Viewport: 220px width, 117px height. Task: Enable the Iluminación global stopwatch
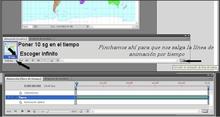(21, 102)
